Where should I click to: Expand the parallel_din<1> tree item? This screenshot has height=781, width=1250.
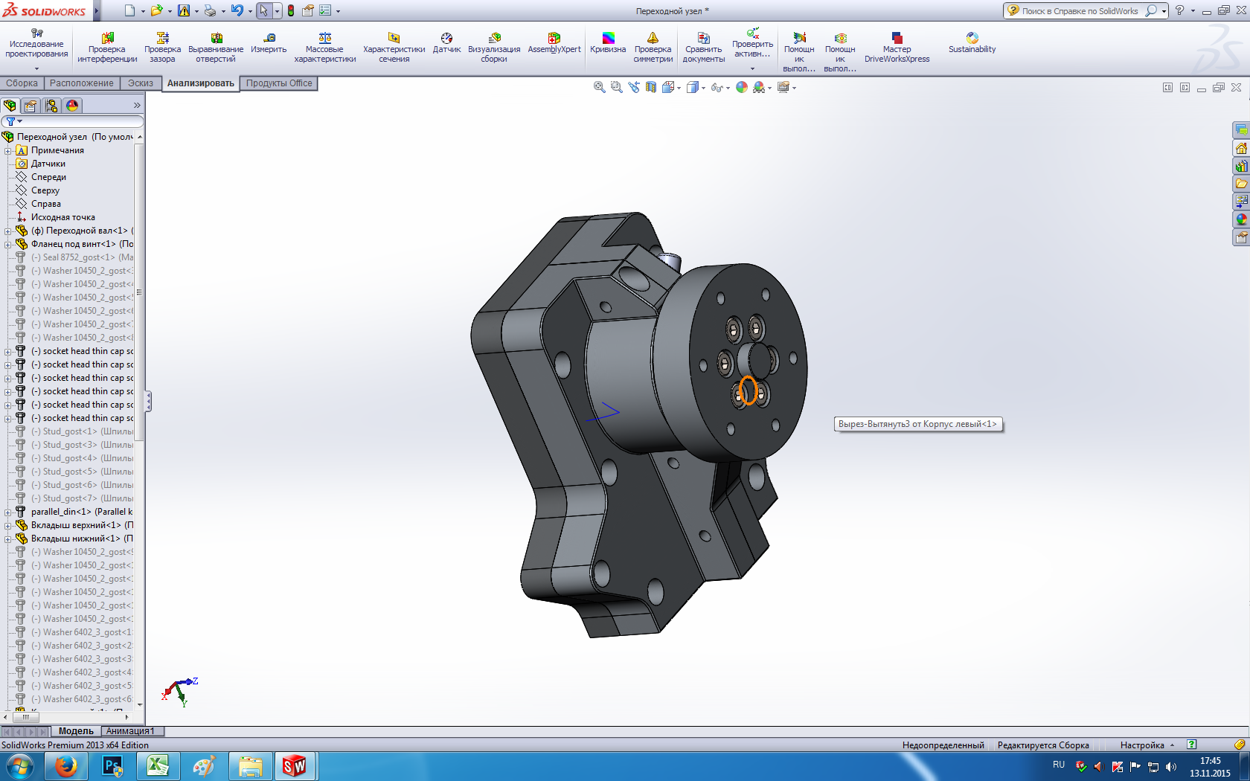pos(8,512)
